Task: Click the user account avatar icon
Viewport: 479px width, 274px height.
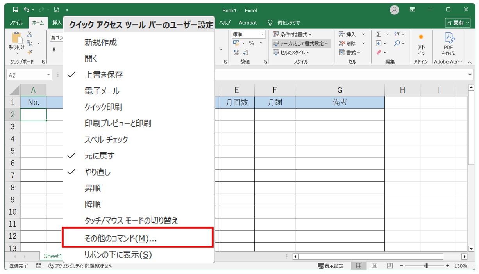Action: pos(395,10)
